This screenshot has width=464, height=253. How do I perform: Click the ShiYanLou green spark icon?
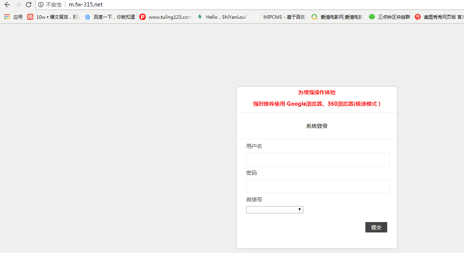pyautogui.click(x=199, y=17)
